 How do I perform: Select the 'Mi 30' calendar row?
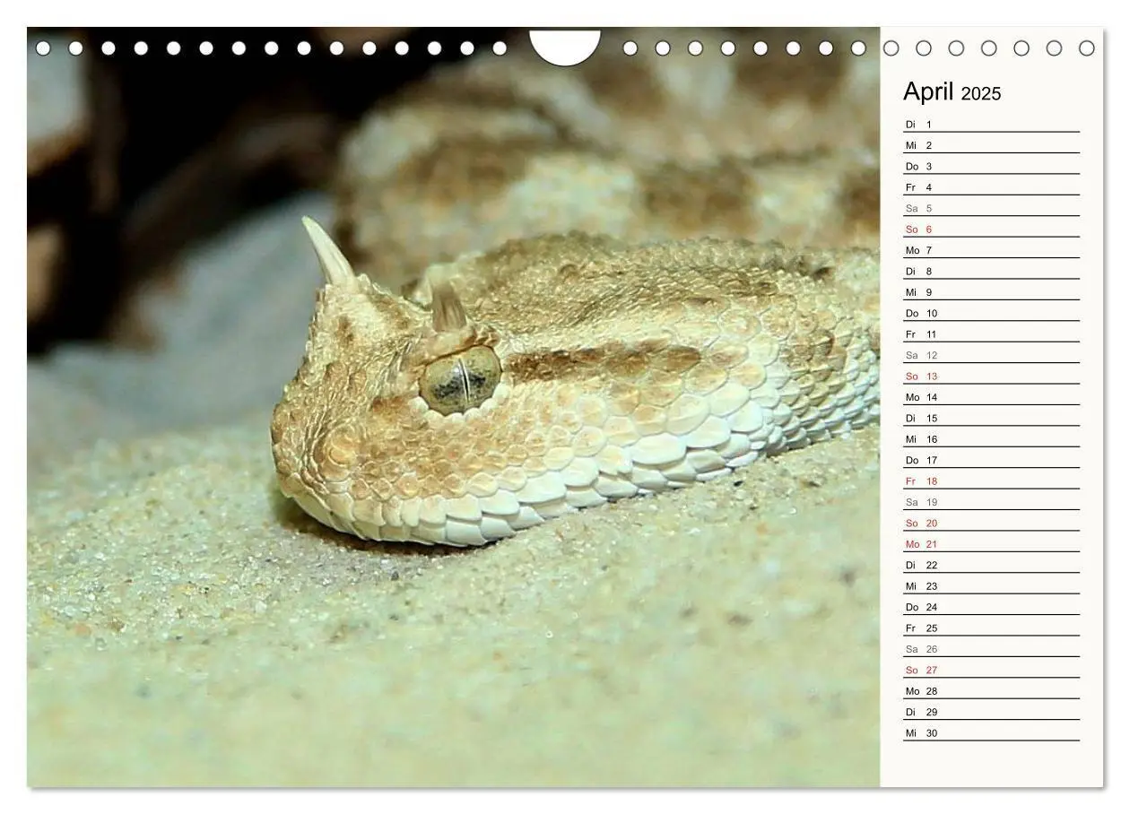[x=991, y=733]
